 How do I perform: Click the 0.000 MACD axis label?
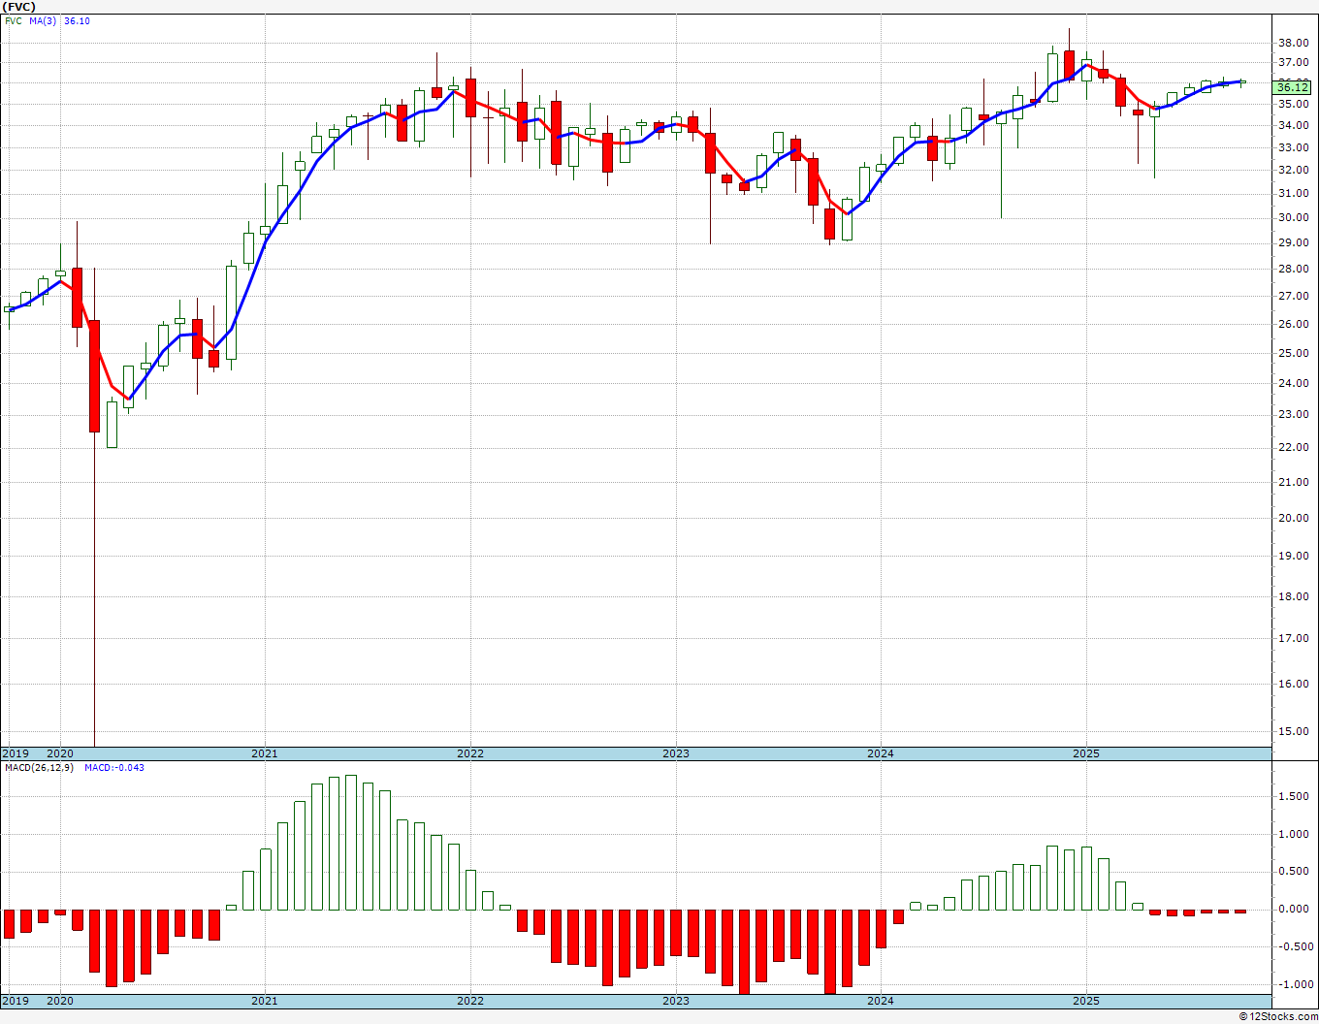[x=1295, y=910]
